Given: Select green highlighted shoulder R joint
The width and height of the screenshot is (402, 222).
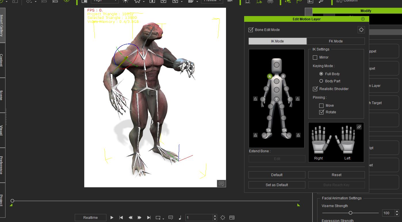Looking at the screenshot, I should [x=270, y=76].
